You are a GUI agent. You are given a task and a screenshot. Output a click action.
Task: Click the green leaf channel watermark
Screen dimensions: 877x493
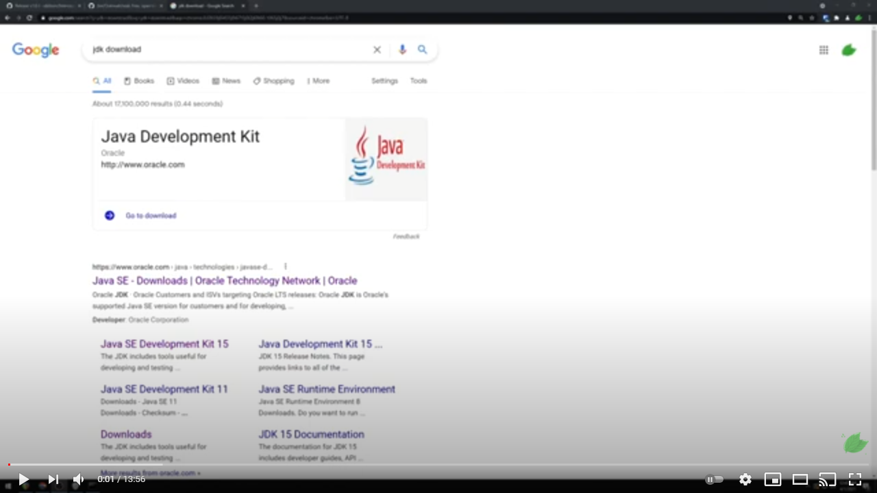click(x=855, y=443)
